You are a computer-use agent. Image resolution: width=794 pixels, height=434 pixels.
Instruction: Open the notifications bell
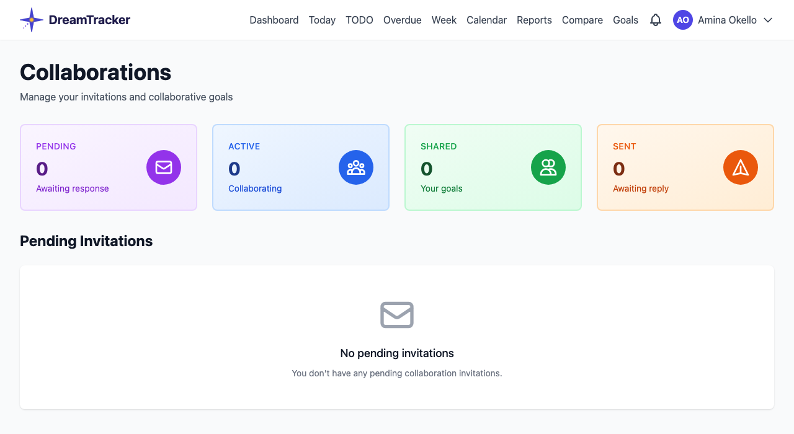(656, 20)
